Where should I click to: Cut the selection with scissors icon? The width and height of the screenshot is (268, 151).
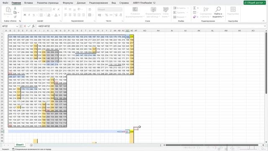(15, 8)
